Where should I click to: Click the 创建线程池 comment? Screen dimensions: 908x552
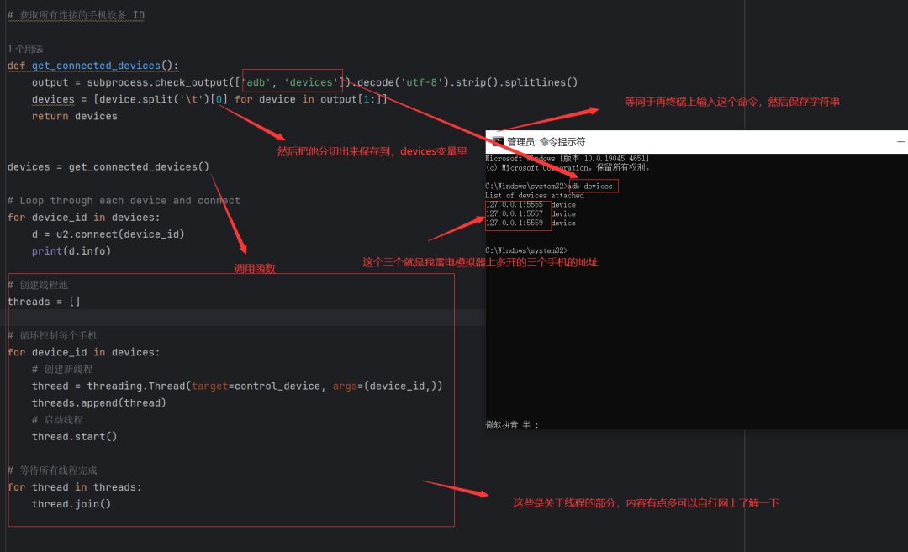[38, 285]
